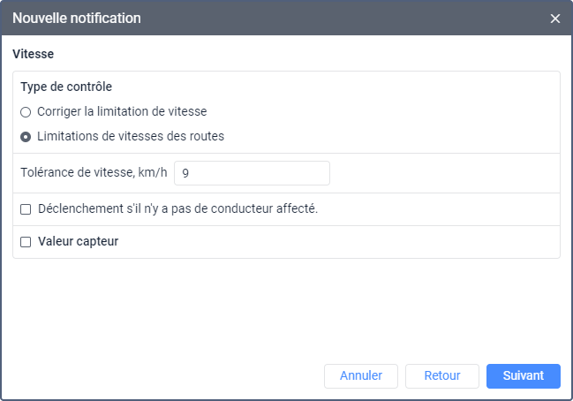573x401 pixels.
Task: Click the value 9 in the tolerance field
Action: pos(186,174)
